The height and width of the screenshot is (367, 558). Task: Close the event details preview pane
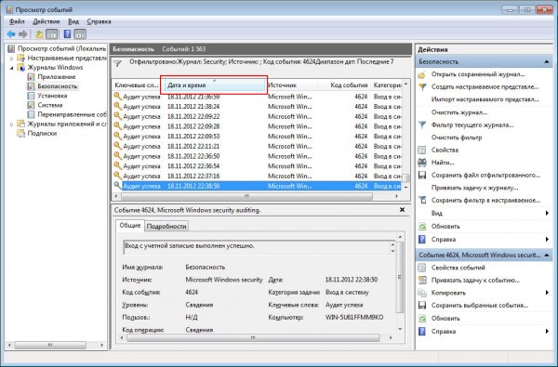pos(402,210)
